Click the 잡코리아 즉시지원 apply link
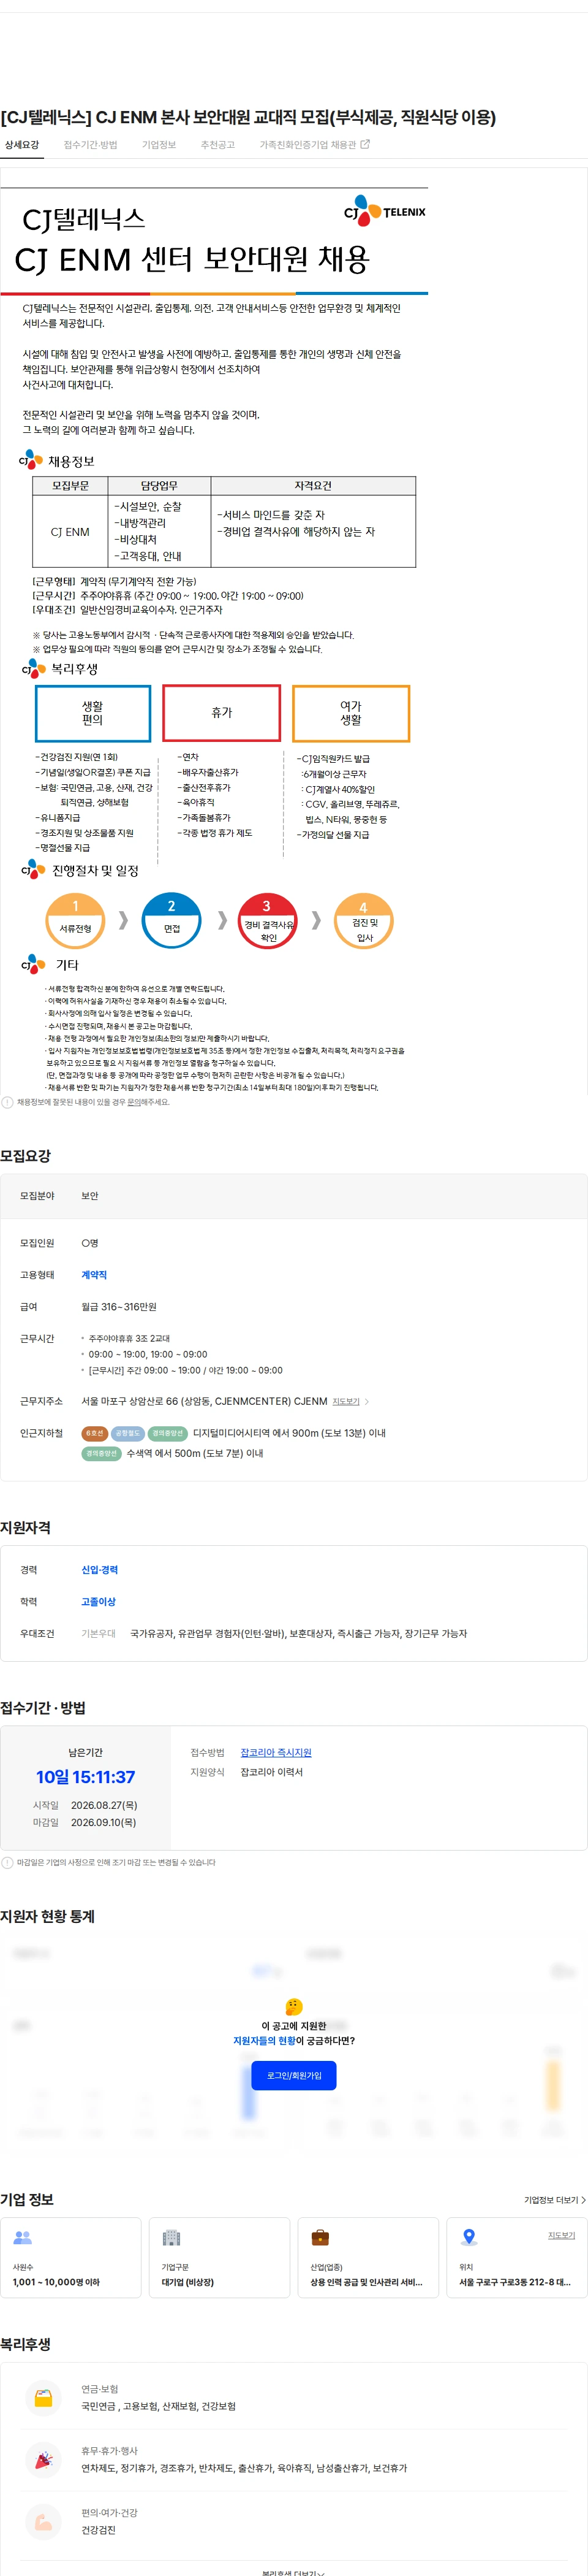Image resolution: width=588 pixels, height=2576 pixels. pos(276,1752)
